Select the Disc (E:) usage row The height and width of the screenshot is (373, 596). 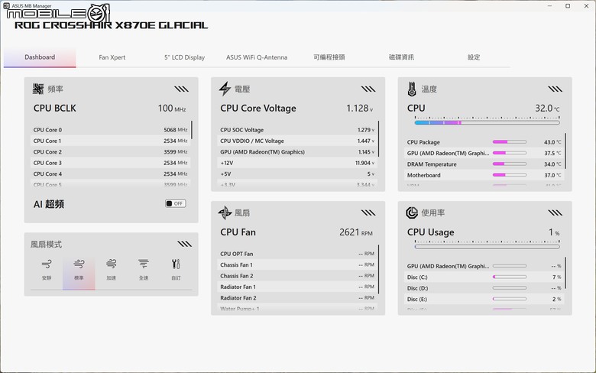(484, 299)
